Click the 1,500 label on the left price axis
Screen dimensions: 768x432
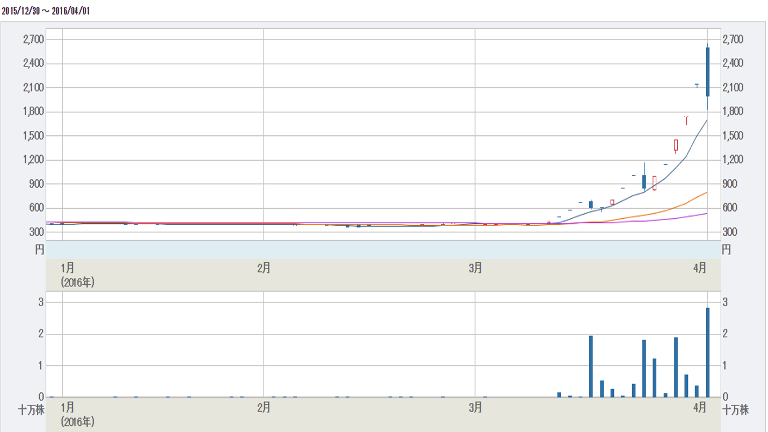click(34, 136)
